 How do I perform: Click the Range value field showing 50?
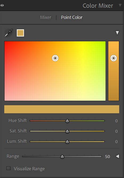[x=107, y=156]
